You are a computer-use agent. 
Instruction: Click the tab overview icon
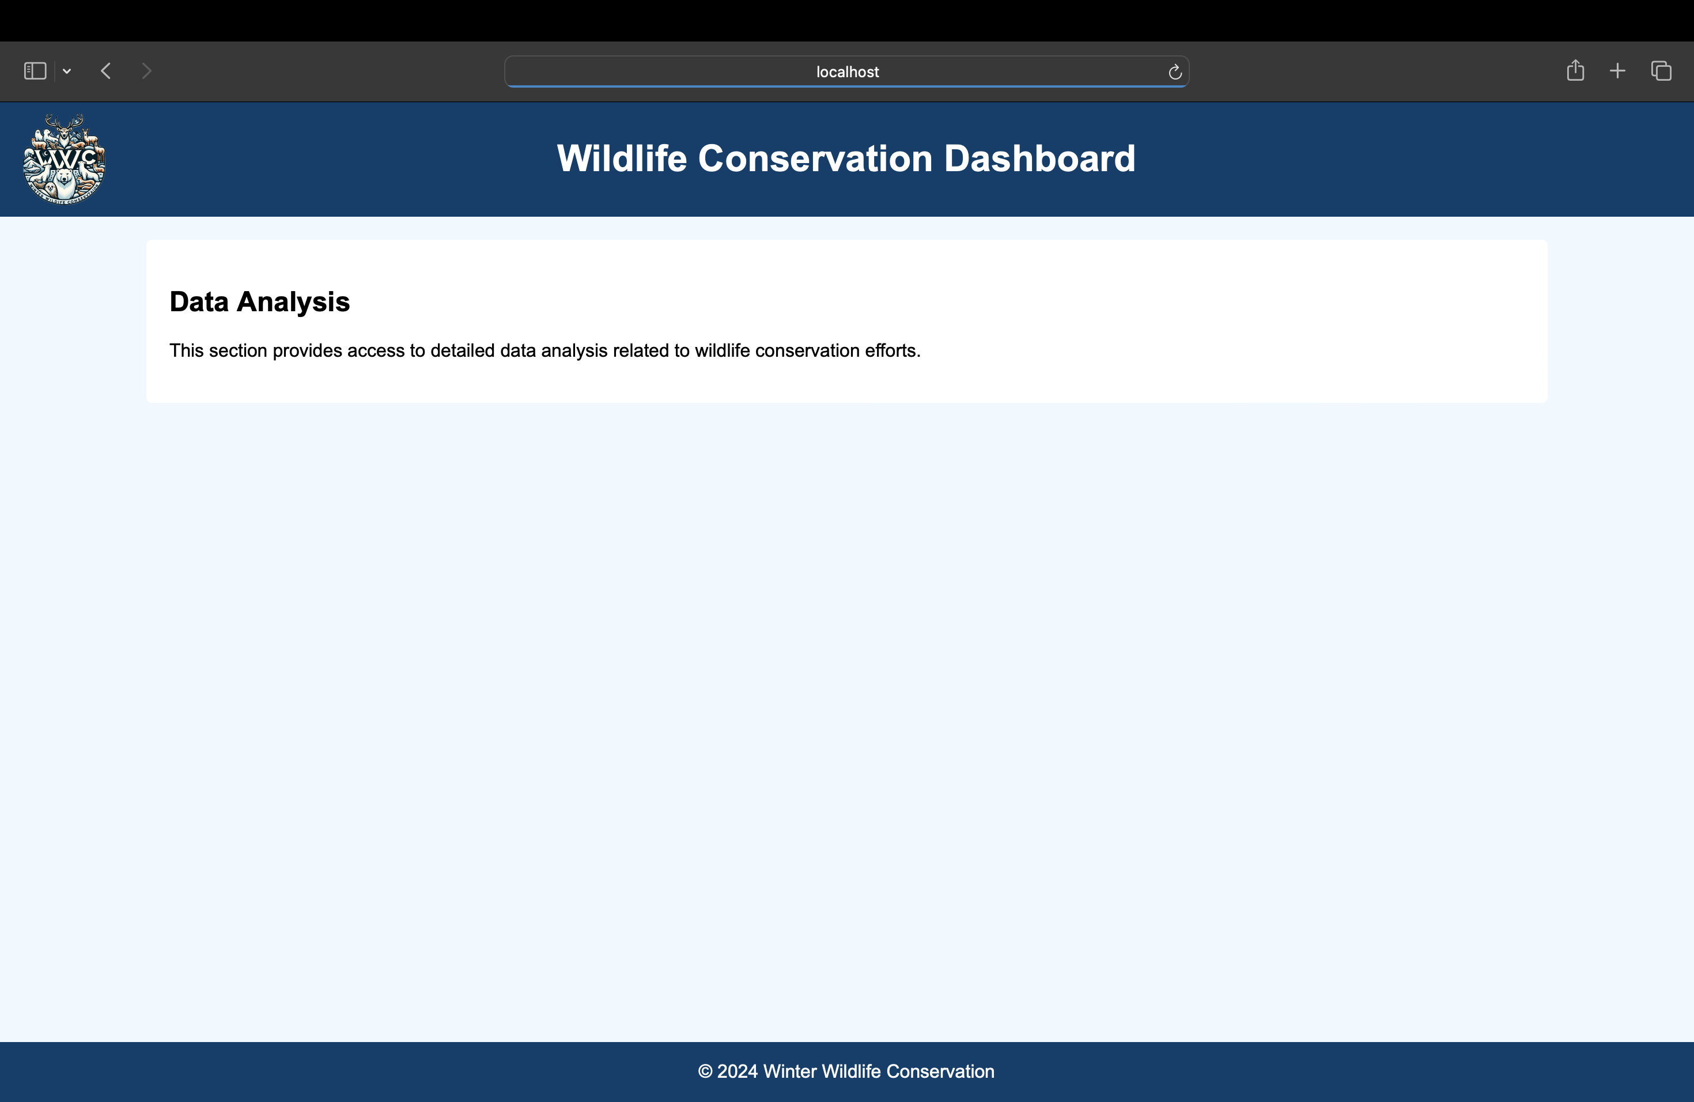[x=1661, y=70]
